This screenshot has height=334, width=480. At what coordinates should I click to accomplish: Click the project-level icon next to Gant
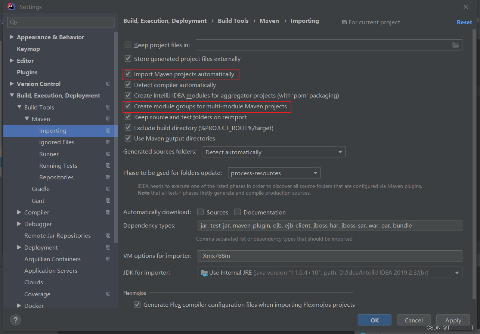pyautogui.click(x=108, y=201)
